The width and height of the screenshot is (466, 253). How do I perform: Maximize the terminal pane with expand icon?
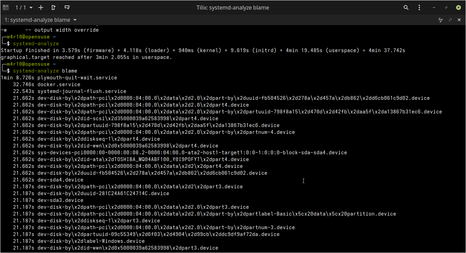point(450,20)
